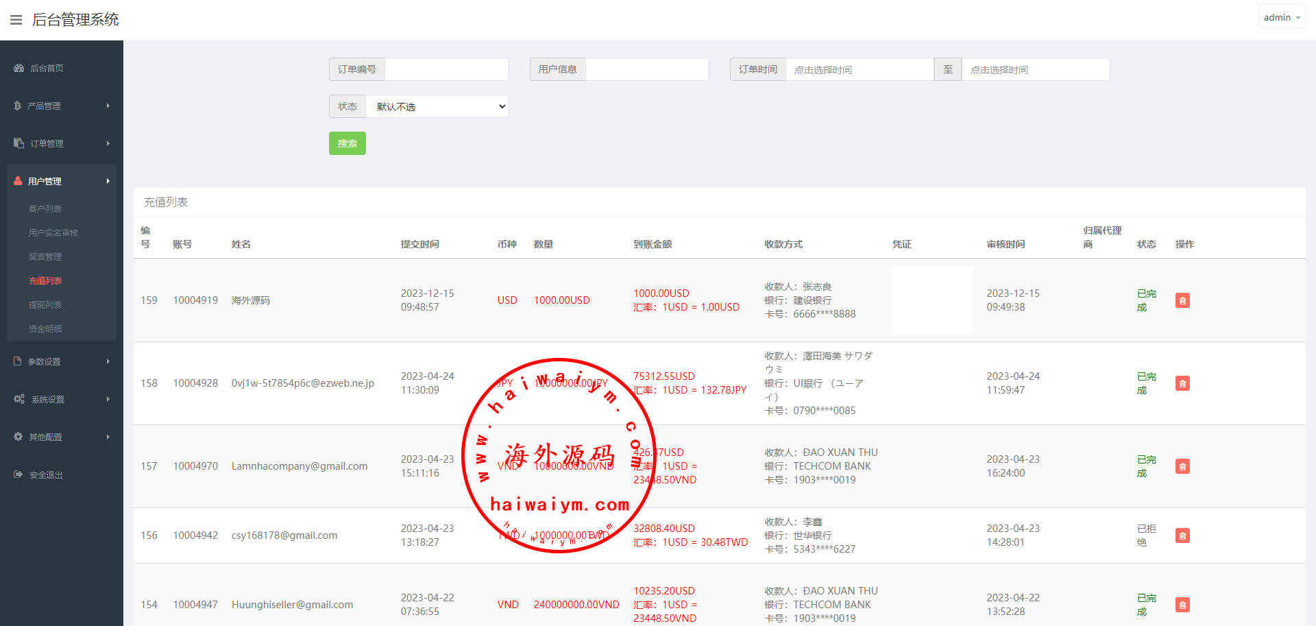Click the hamburger menu icon in header
This screenshot has width=1316, height=626.
coord(16,20)
